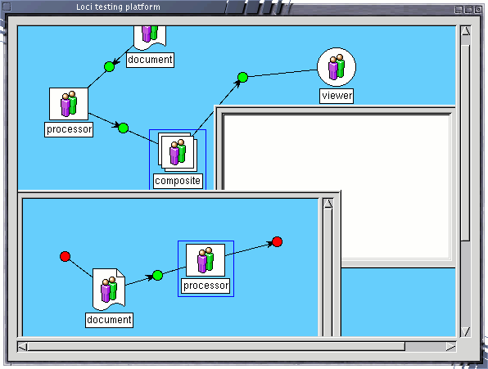488x369 pixels.
Task: Click green connector between processor and composite
Action: click(124, 128)
